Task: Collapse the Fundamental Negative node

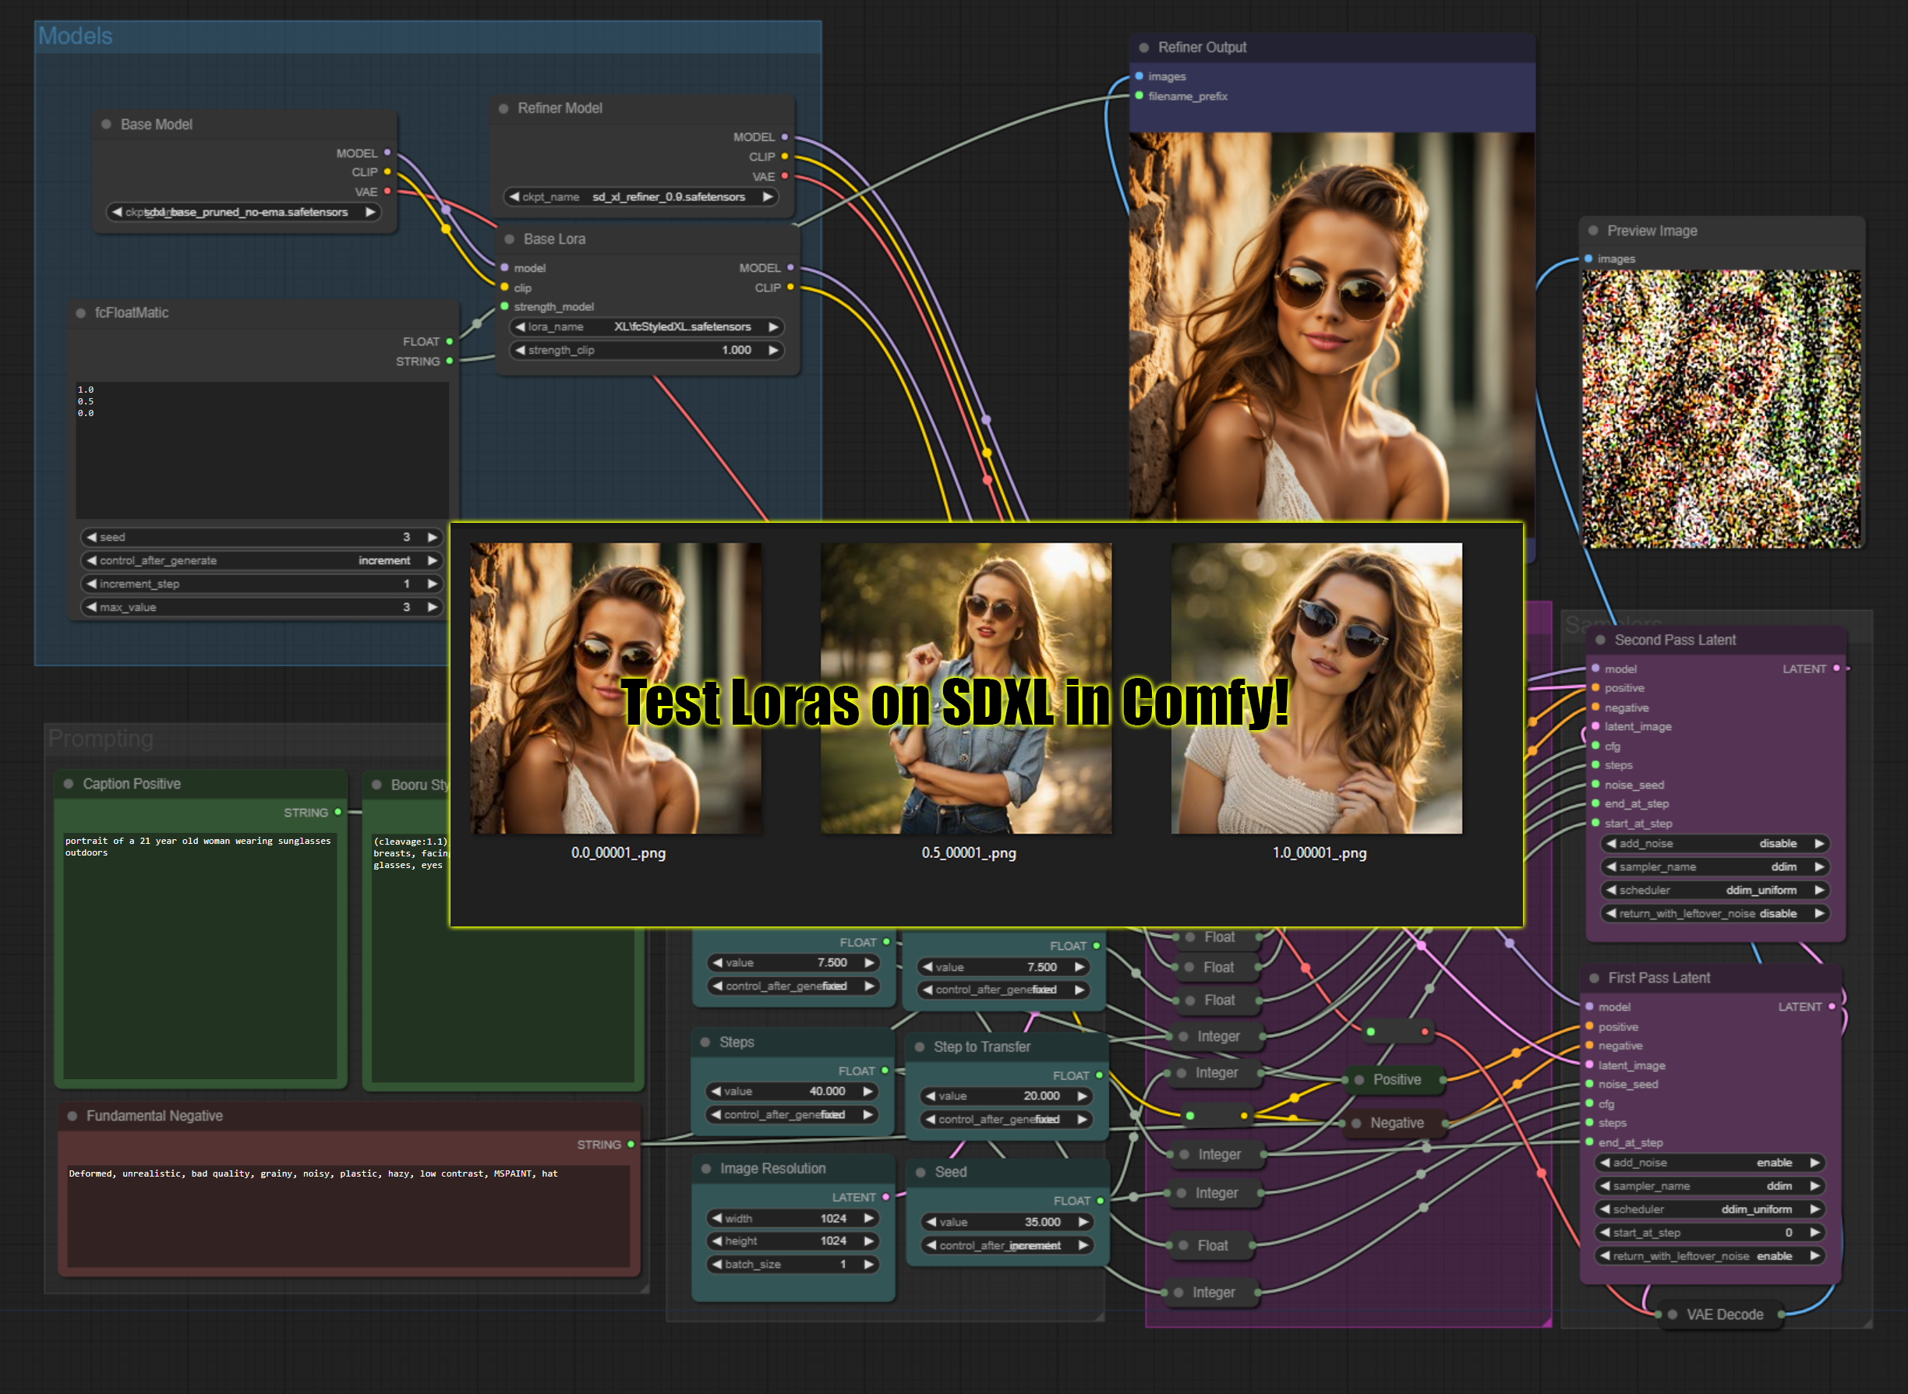Action: click(x=72, y=1116)
